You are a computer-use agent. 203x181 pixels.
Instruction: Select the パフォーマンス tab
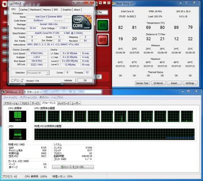(x=49, y=103)
